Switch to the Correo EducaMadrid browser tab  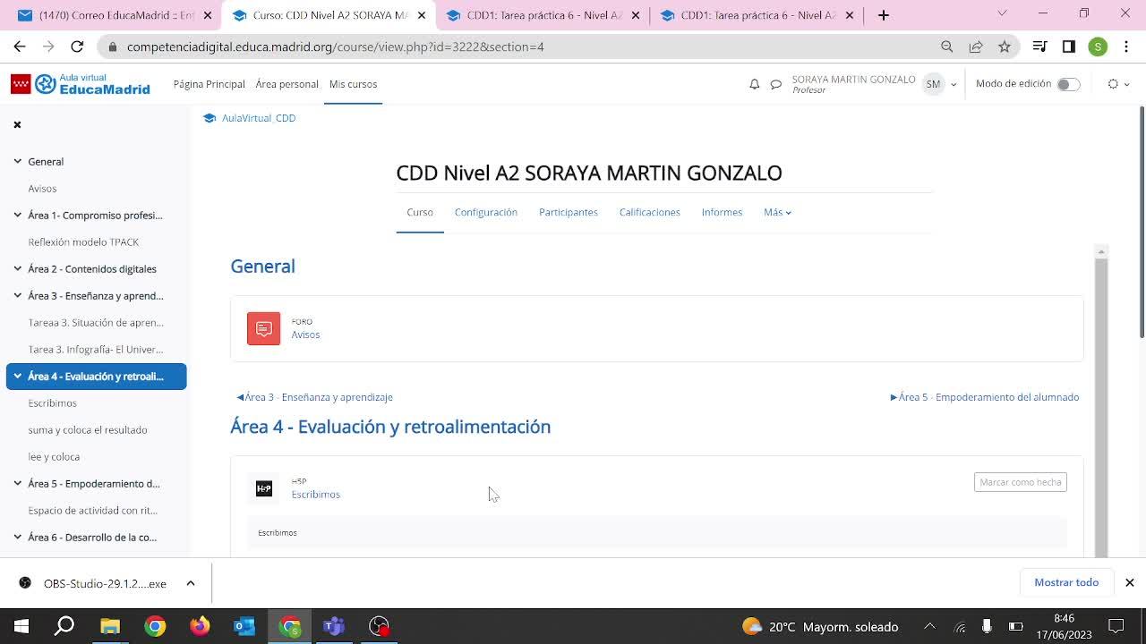tap(114, 15)
